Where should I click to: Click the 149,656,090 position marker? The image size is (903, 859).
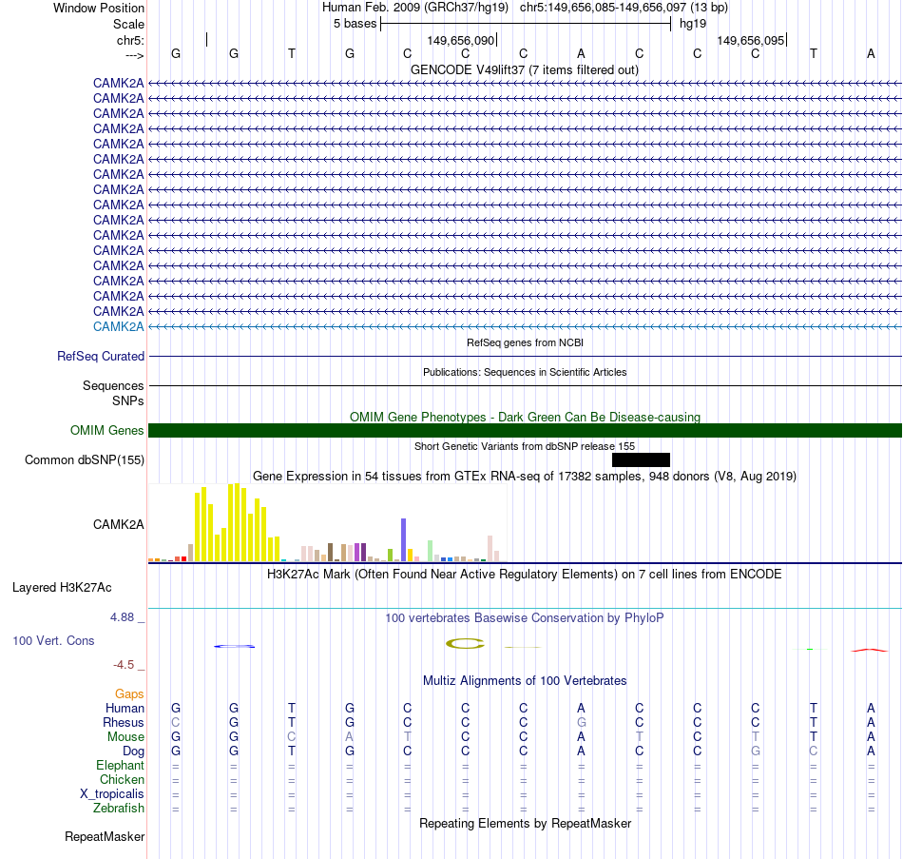point(461,40)
